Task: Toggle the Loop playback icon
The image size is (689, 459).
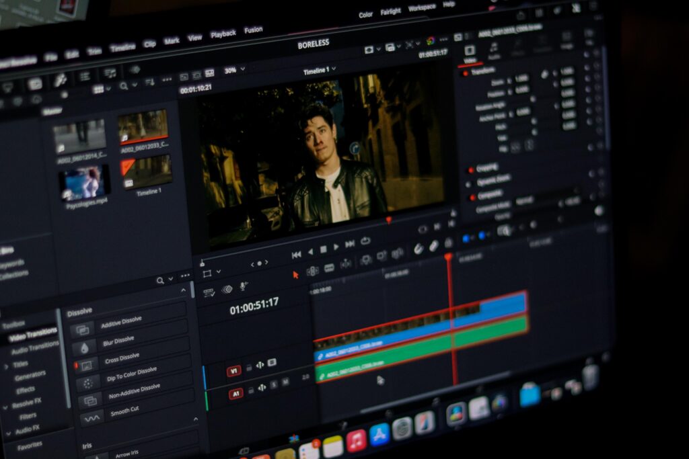Action: [x=365, y=241]
